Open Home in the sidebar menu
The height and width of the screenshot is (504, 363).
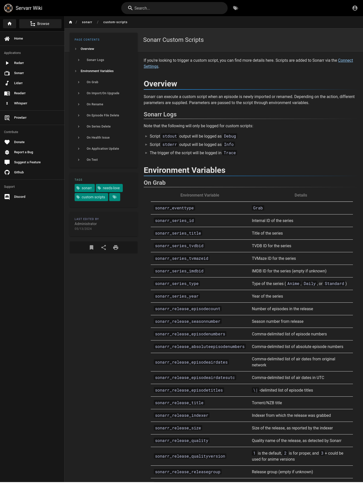[32, 39]
